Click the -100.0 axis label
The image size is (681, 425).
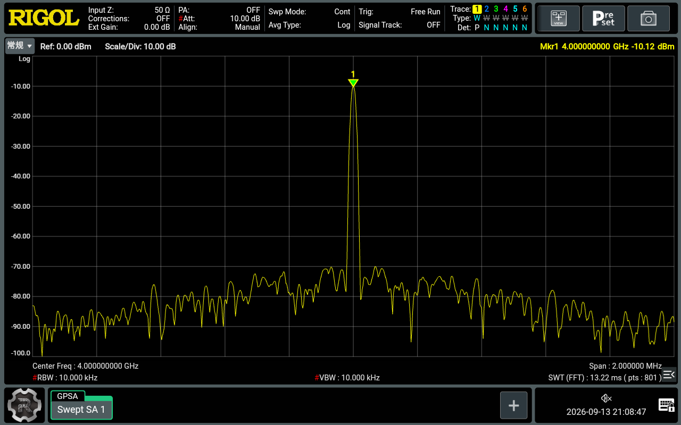[x=20, y=353]
